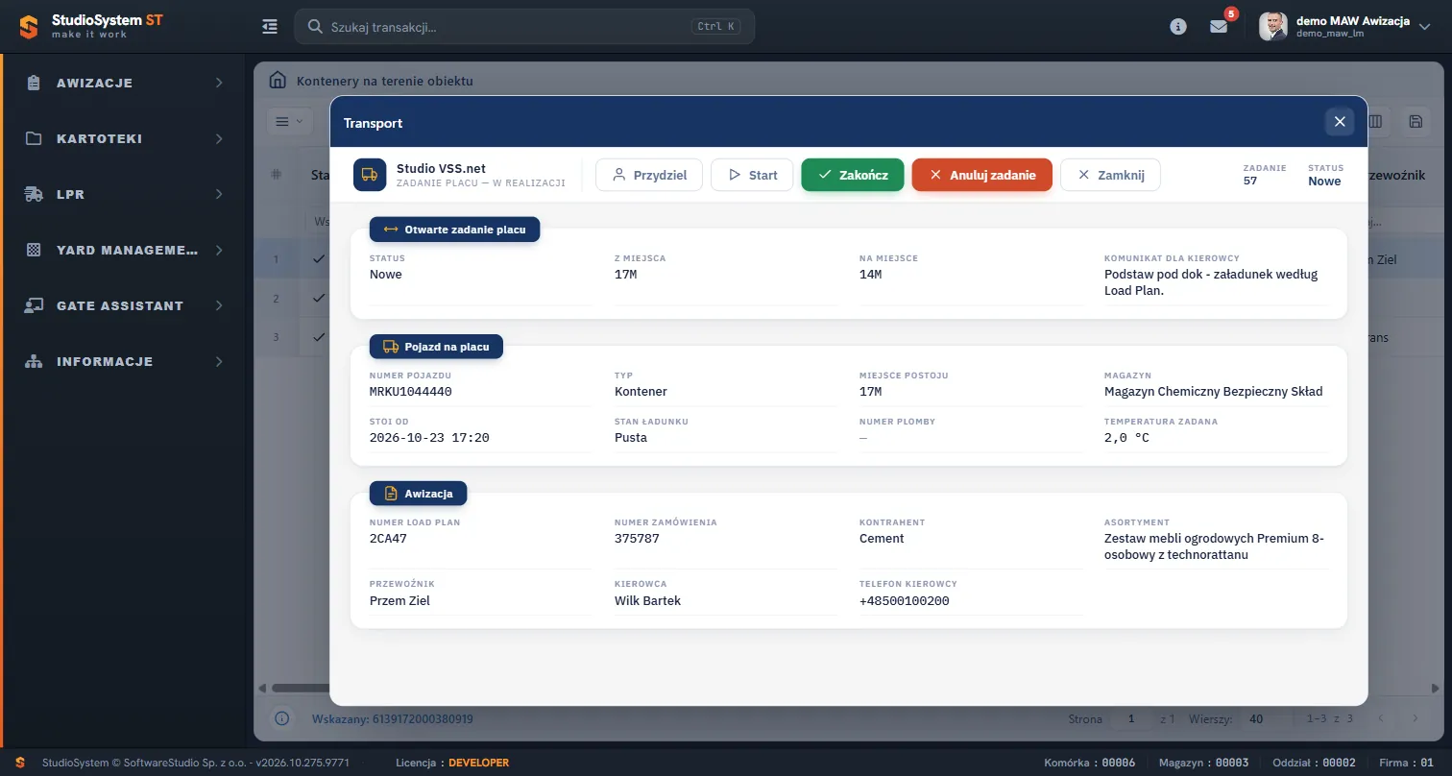Open the hamburger list menu dropdown in the table toolbar
The image size is (1452, 776).
point(288,121)
